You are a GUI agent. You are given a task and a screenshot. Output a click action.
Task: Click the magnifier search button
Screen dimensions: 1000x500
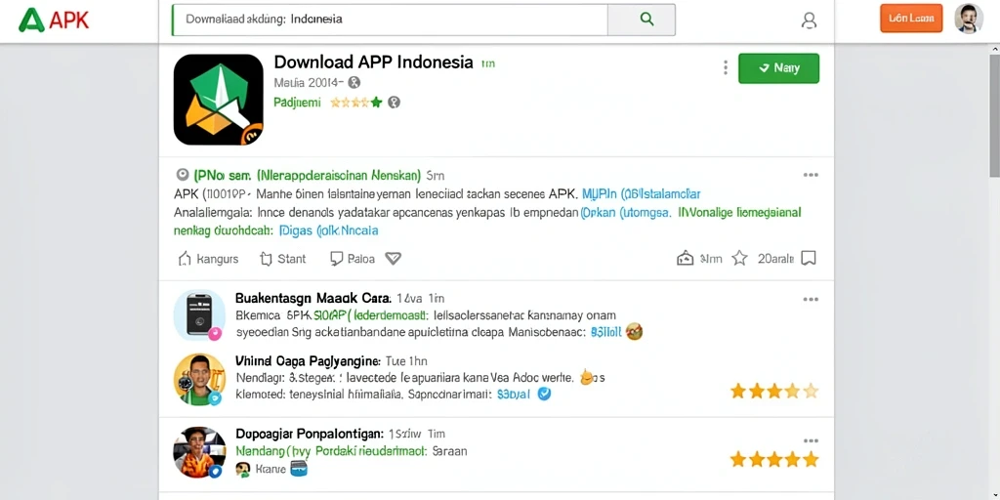646,20
